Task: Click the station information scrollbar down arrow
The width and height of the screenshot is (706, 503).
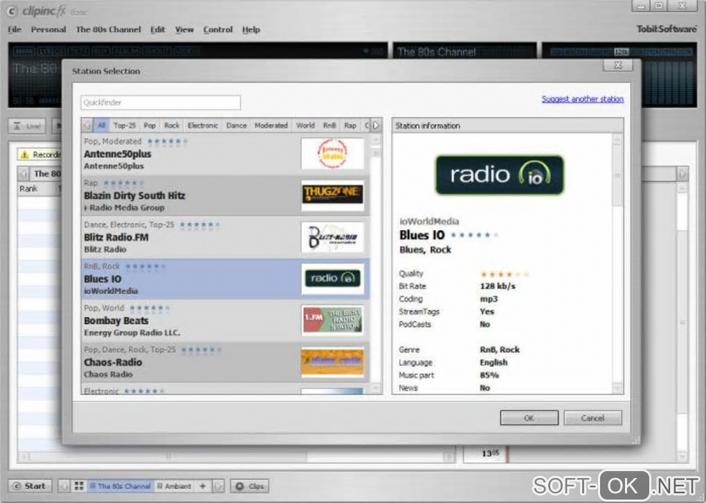Action: coord(617,388)
